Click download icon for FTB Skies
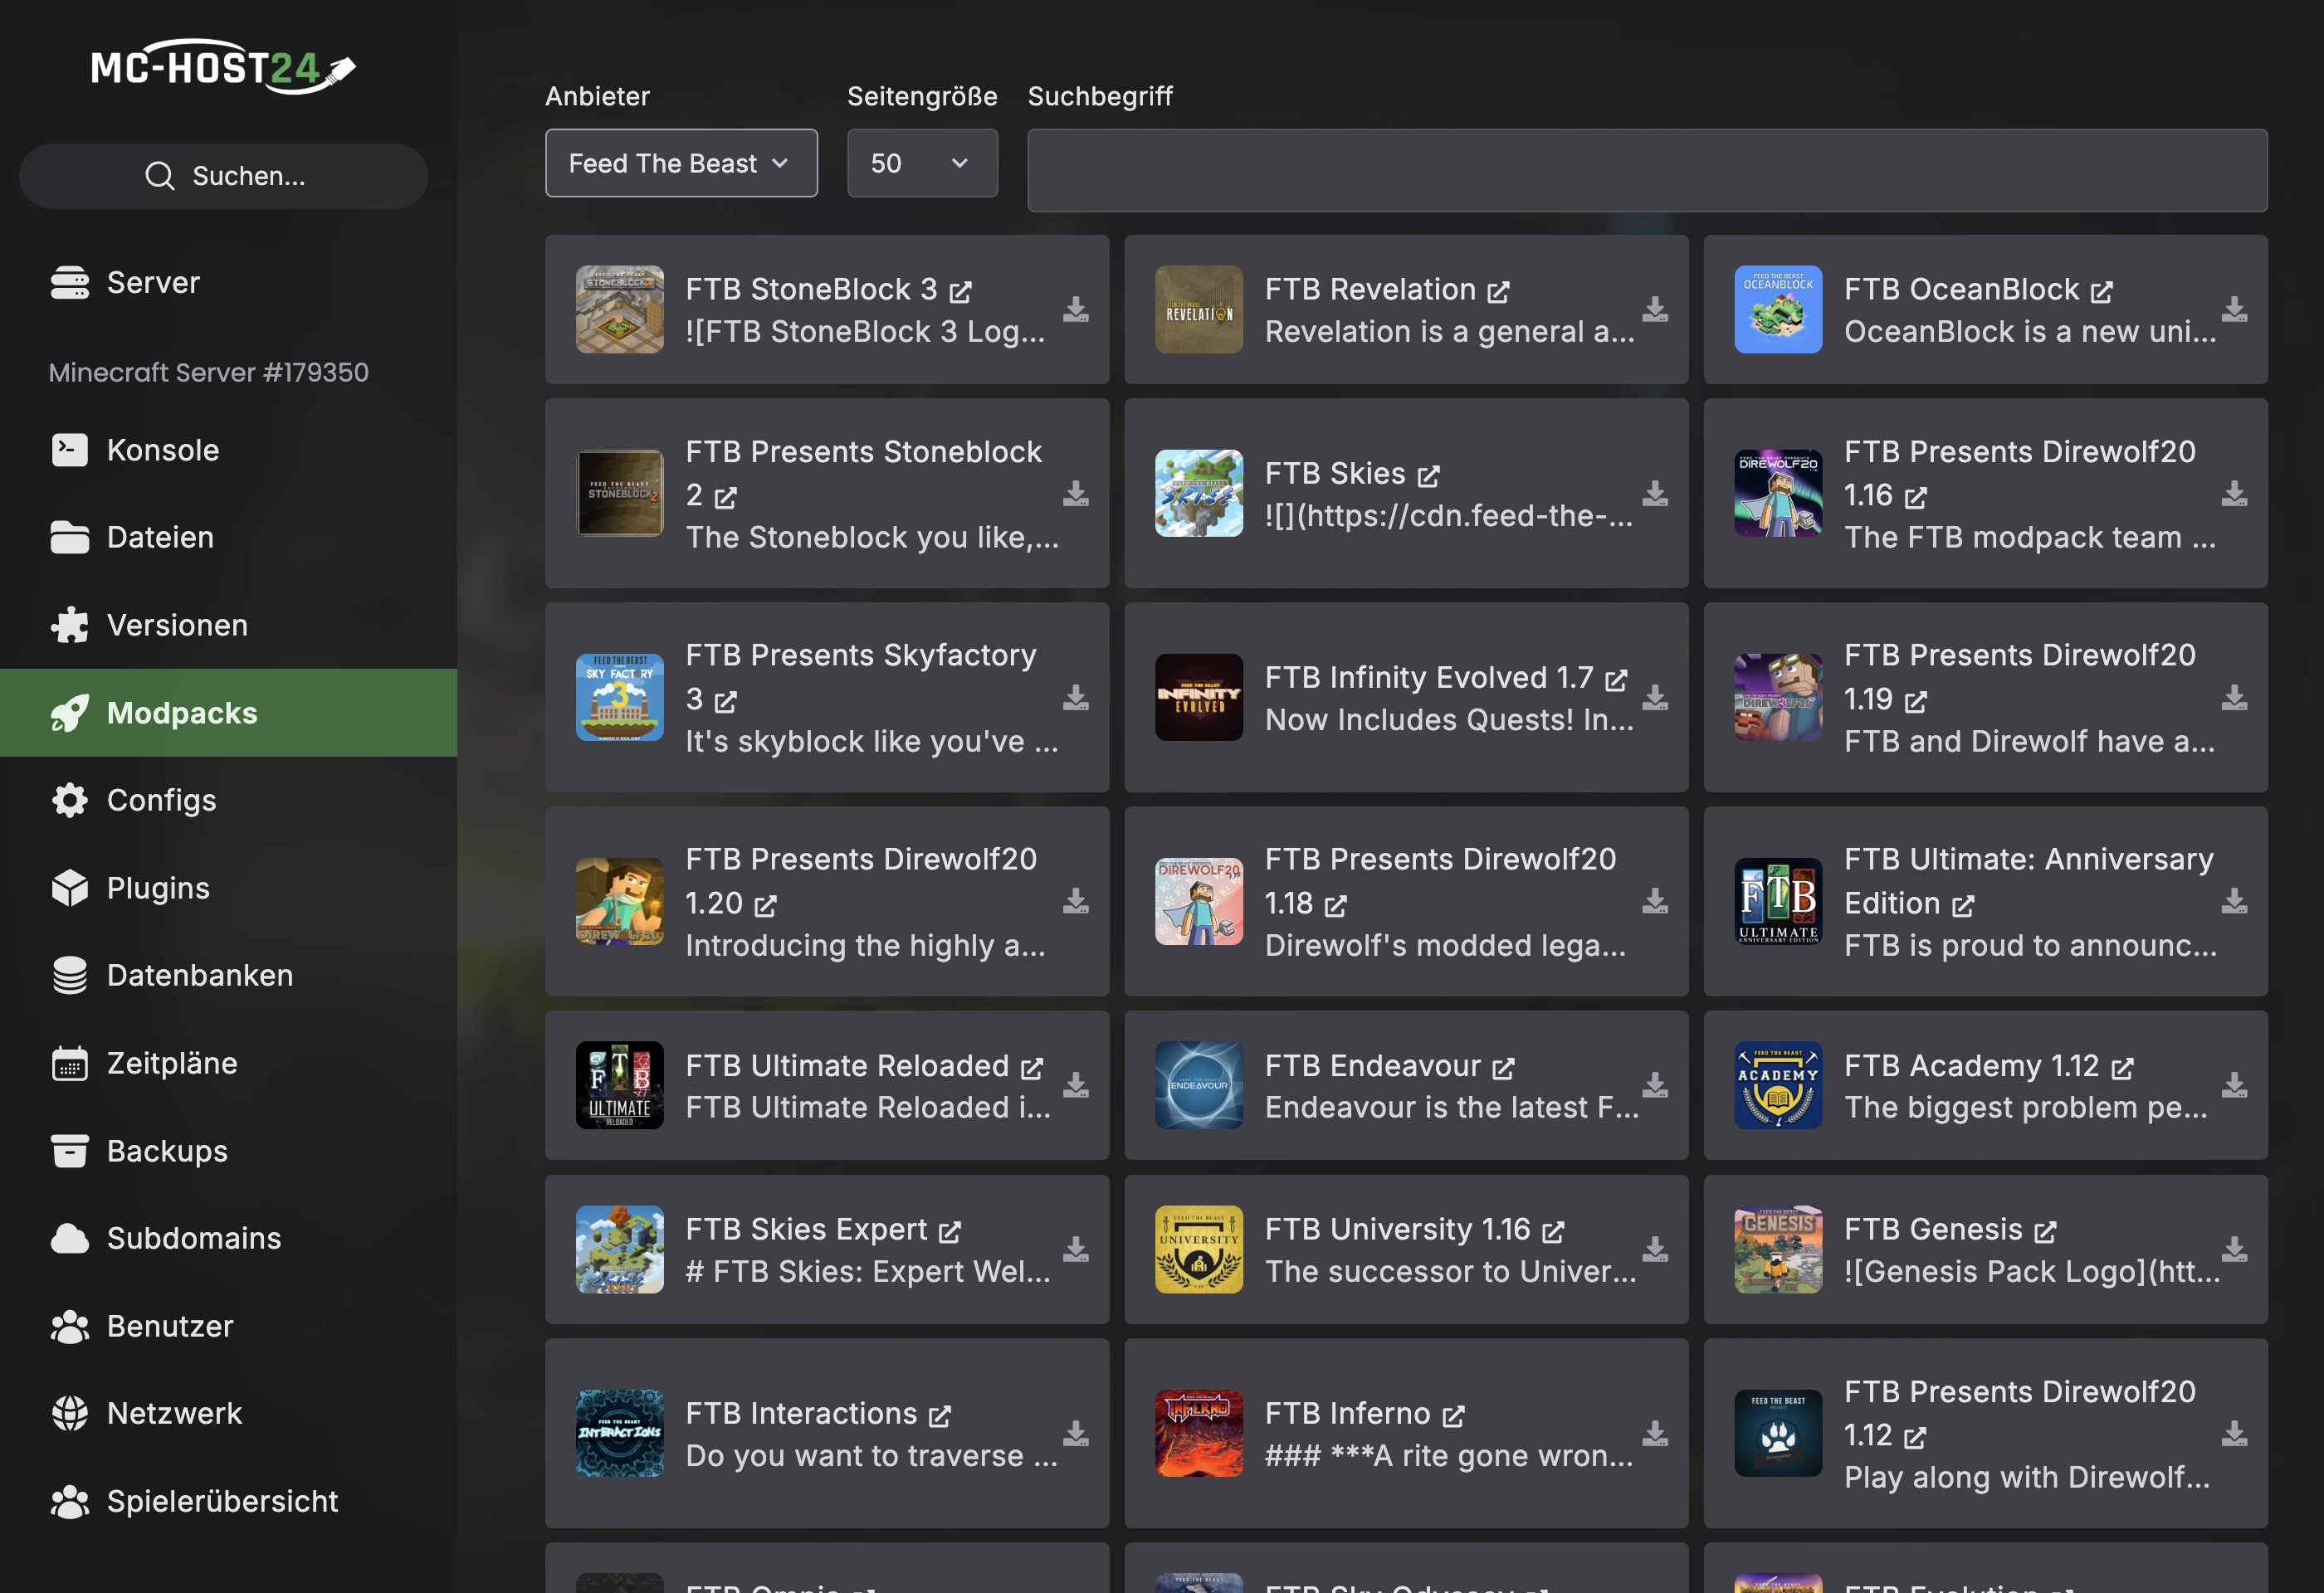 coord(1654,493)
